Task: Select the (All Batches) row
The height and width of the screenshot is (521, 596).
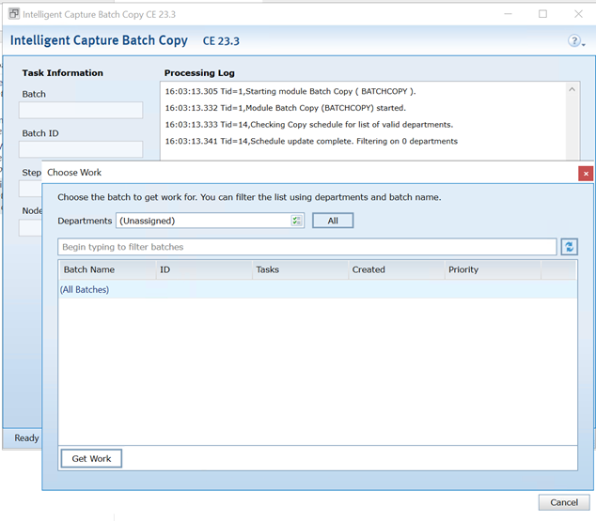Action: (318, 289)
